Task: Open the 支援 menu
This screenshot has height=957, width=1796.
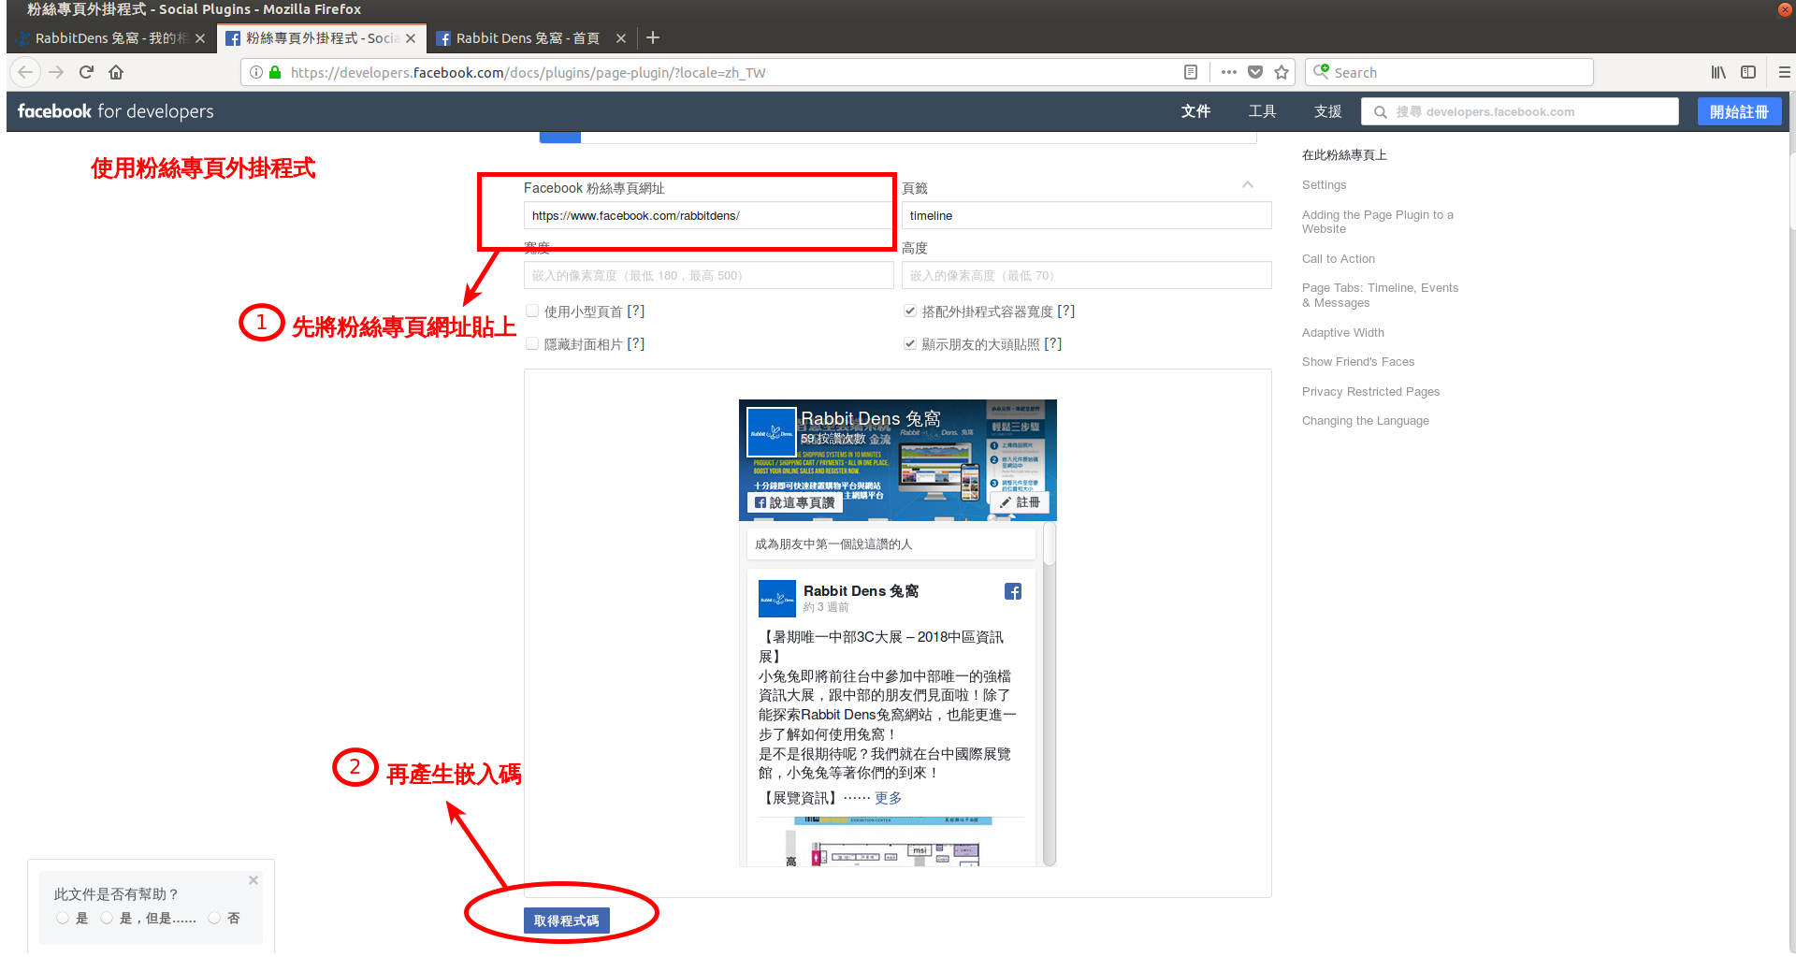Action: click(x=1327, y=111)
